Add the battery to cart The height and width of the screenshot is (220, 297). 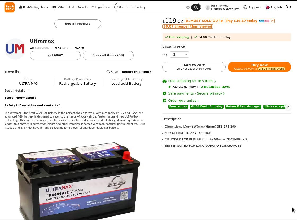tap(194, 67)
